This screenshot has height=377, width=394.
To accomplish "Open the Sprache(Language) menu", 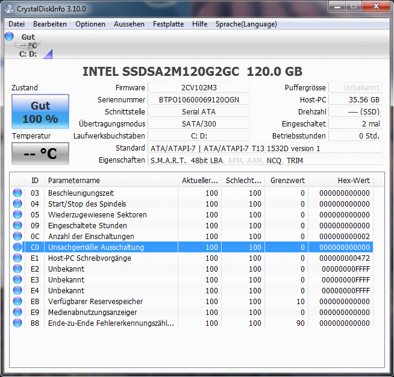I will (246, 24).
